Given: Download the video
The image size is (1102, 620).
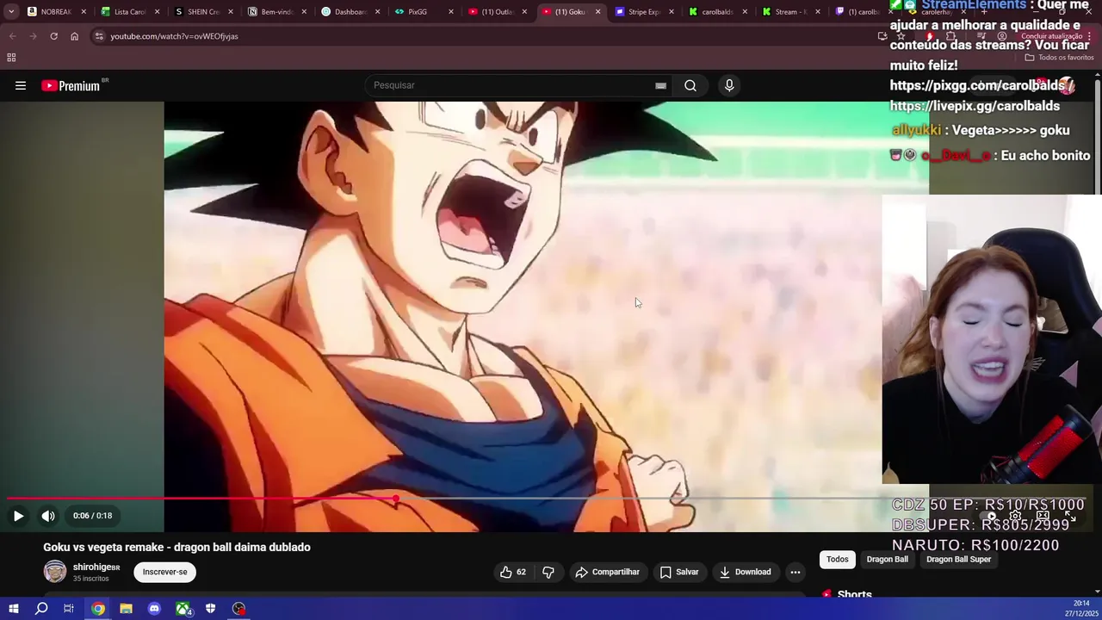Looking at the screenshot, I should tap(746, 572).
